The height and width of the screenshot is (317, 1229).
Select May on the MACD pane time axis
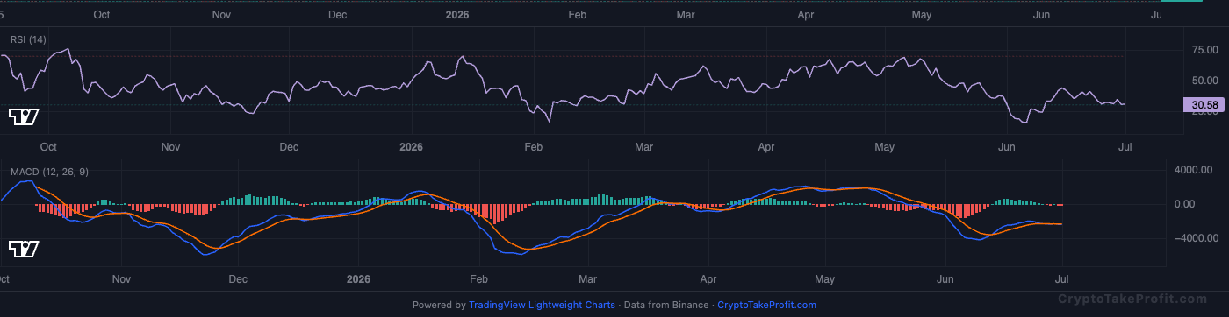point(825,279)
